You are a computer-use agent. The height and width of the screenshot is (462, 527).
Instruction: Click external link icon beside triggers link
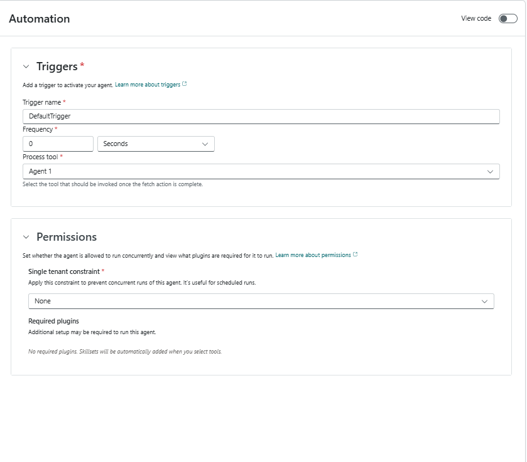(184, 84)
